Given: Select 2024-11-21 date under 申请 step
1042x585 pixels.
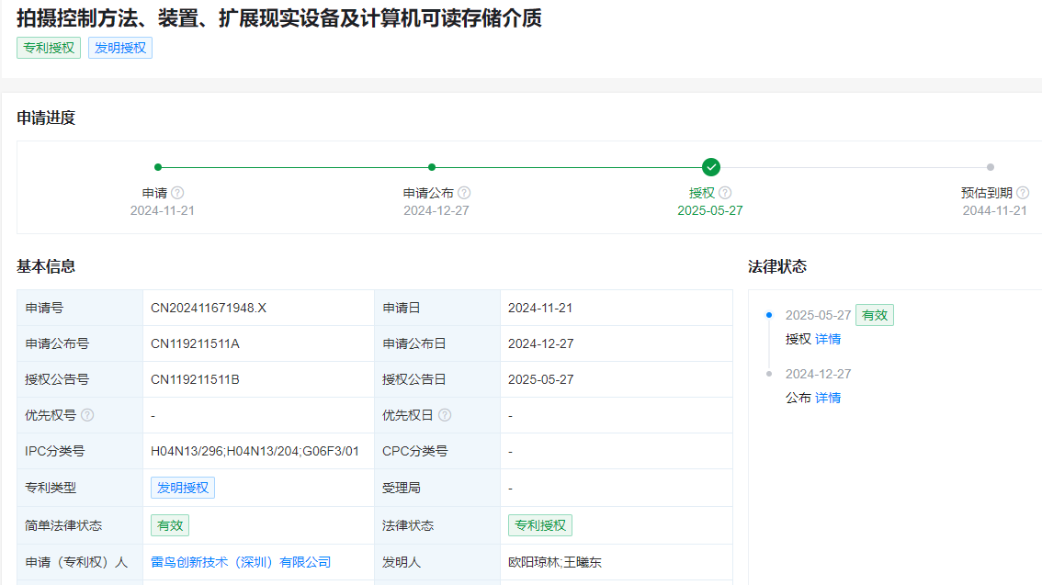Looking at the screenshot, I should (162, 210).
